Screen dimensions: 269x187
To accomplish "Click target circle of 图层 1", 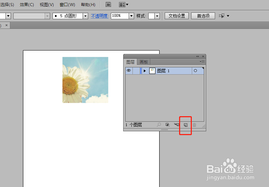I will click(195, 71).
